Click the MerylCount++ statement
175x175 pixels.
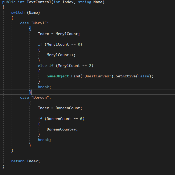coord(61,55)
